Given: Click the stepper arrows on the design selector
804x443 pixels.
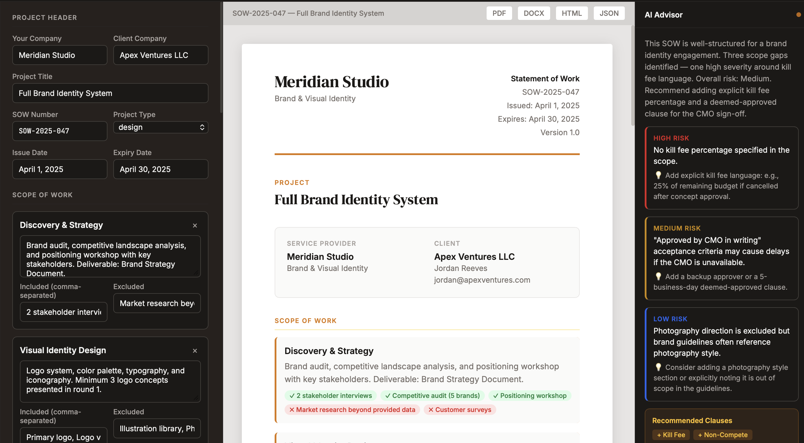Looking at the screenshot, I should (x=202, y=127).
